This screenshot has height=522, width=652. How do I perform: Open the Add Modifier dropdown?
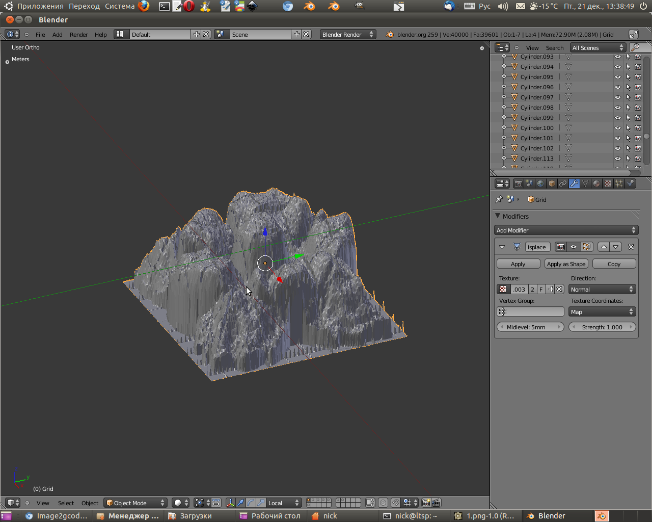point(566,230)
